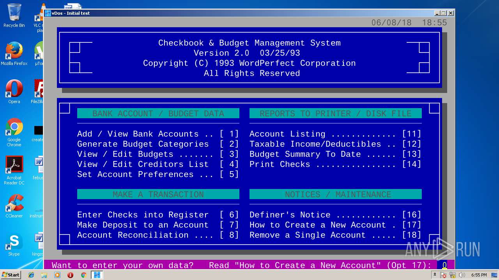Maximize the vDos window

[x=443, y=13]
